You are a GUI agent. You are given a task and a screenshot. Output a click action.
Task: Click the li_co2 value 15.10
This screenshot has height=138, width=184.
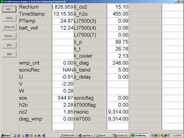[118, 7]
